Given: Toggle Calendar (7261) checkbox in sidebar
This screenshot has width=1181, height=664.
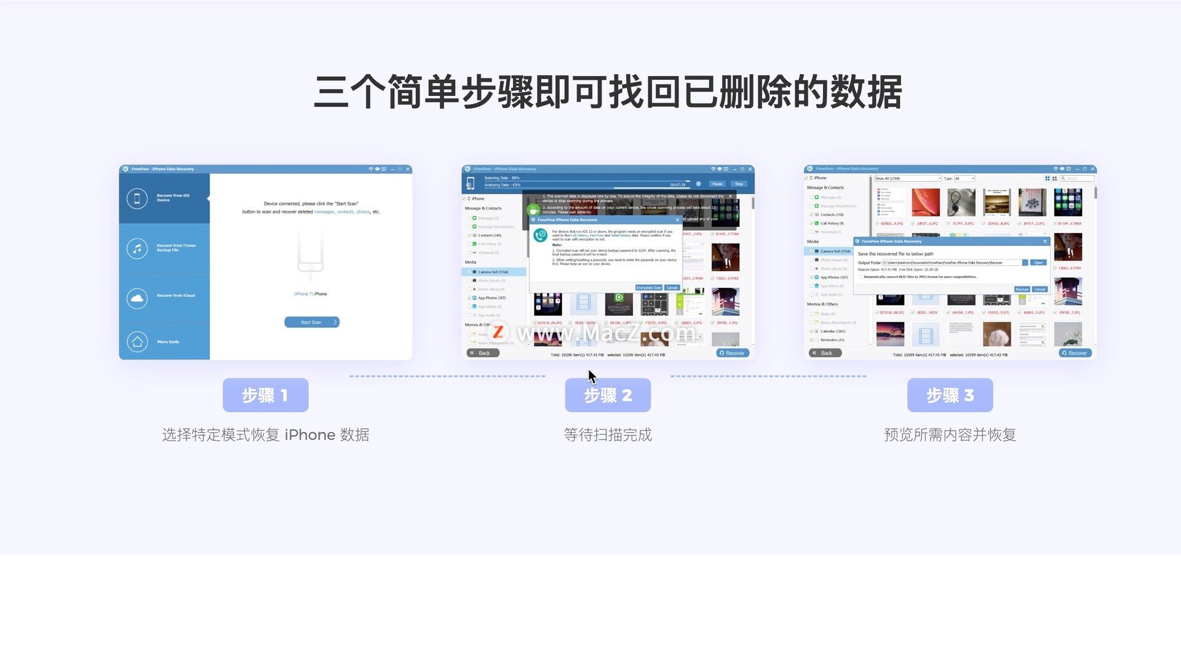Looking at the screenshot, I should coord(811,331).
